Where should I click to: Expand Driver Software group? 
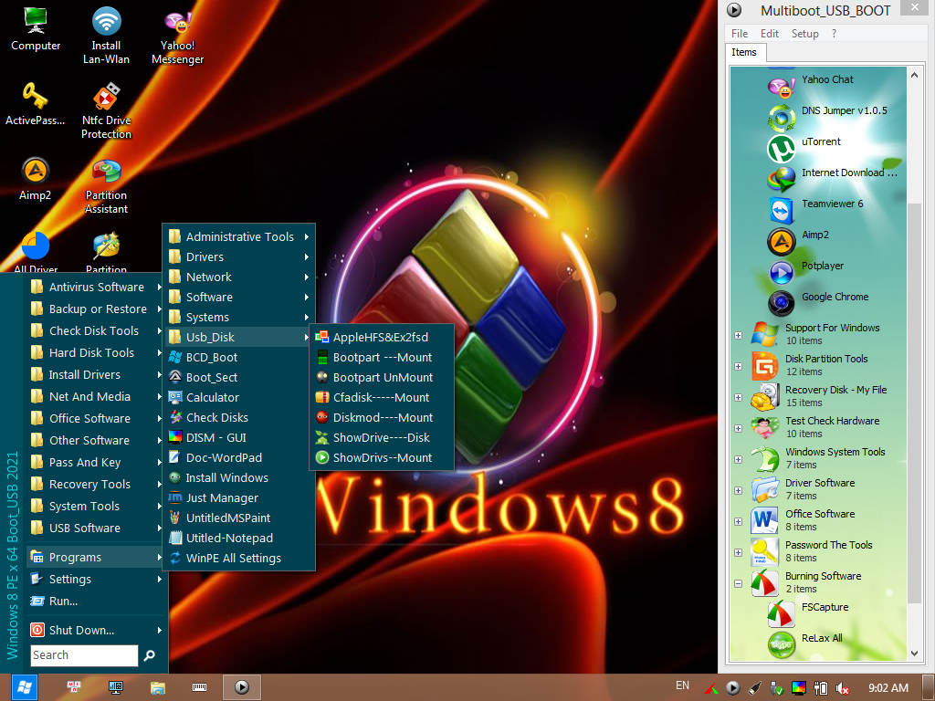point(738,490)
